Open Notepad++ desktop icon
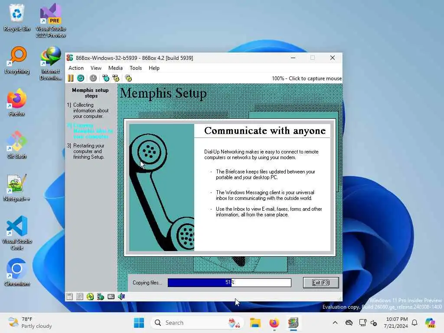The image size is (444, 333). click(x=17, y=187)
